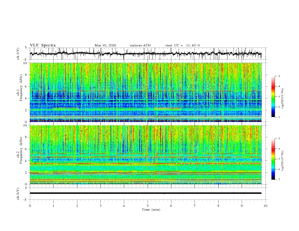Click the time axis tick label "7"
The image size is (299, 231).
tap(195, 206)
